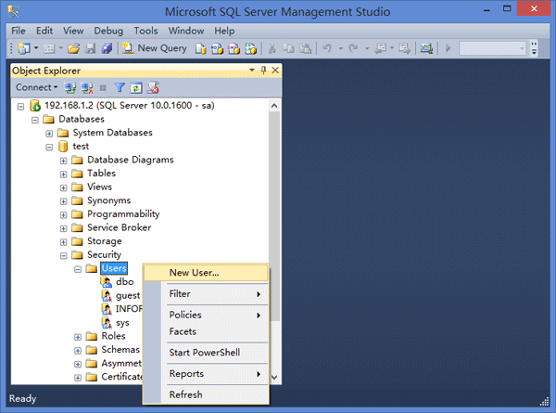This screenshot has width=556, height=413.
Task: Open the File menu
Action: [x=19, y=31]
